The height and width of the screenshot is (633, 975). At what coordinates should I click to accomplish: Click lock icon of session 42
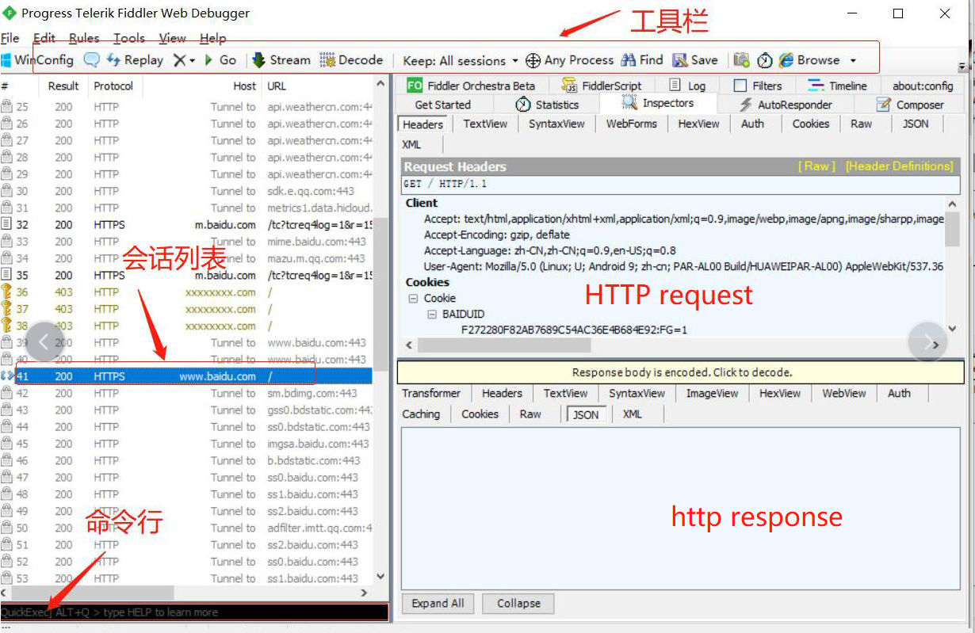6,393
